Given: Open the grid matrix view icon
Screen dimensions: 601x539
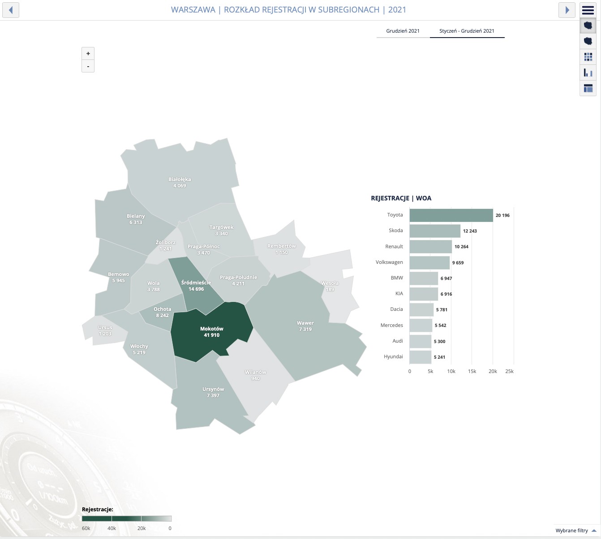Looking at the screenshot, I should point(588,57).
